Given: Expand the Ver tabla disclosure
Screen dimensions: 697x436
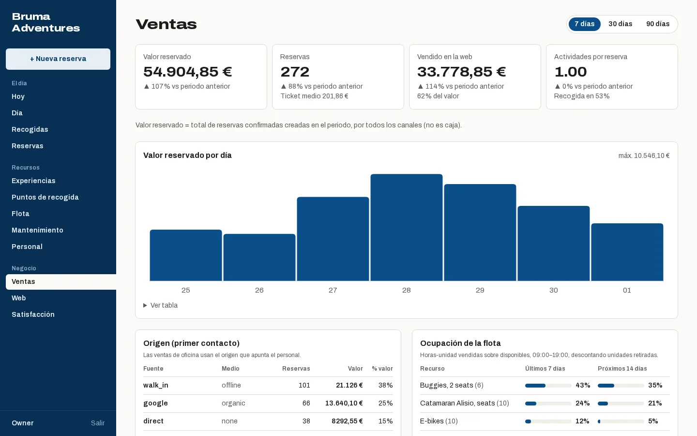Looking at the screenshot, I should click(x=161, y=305).
